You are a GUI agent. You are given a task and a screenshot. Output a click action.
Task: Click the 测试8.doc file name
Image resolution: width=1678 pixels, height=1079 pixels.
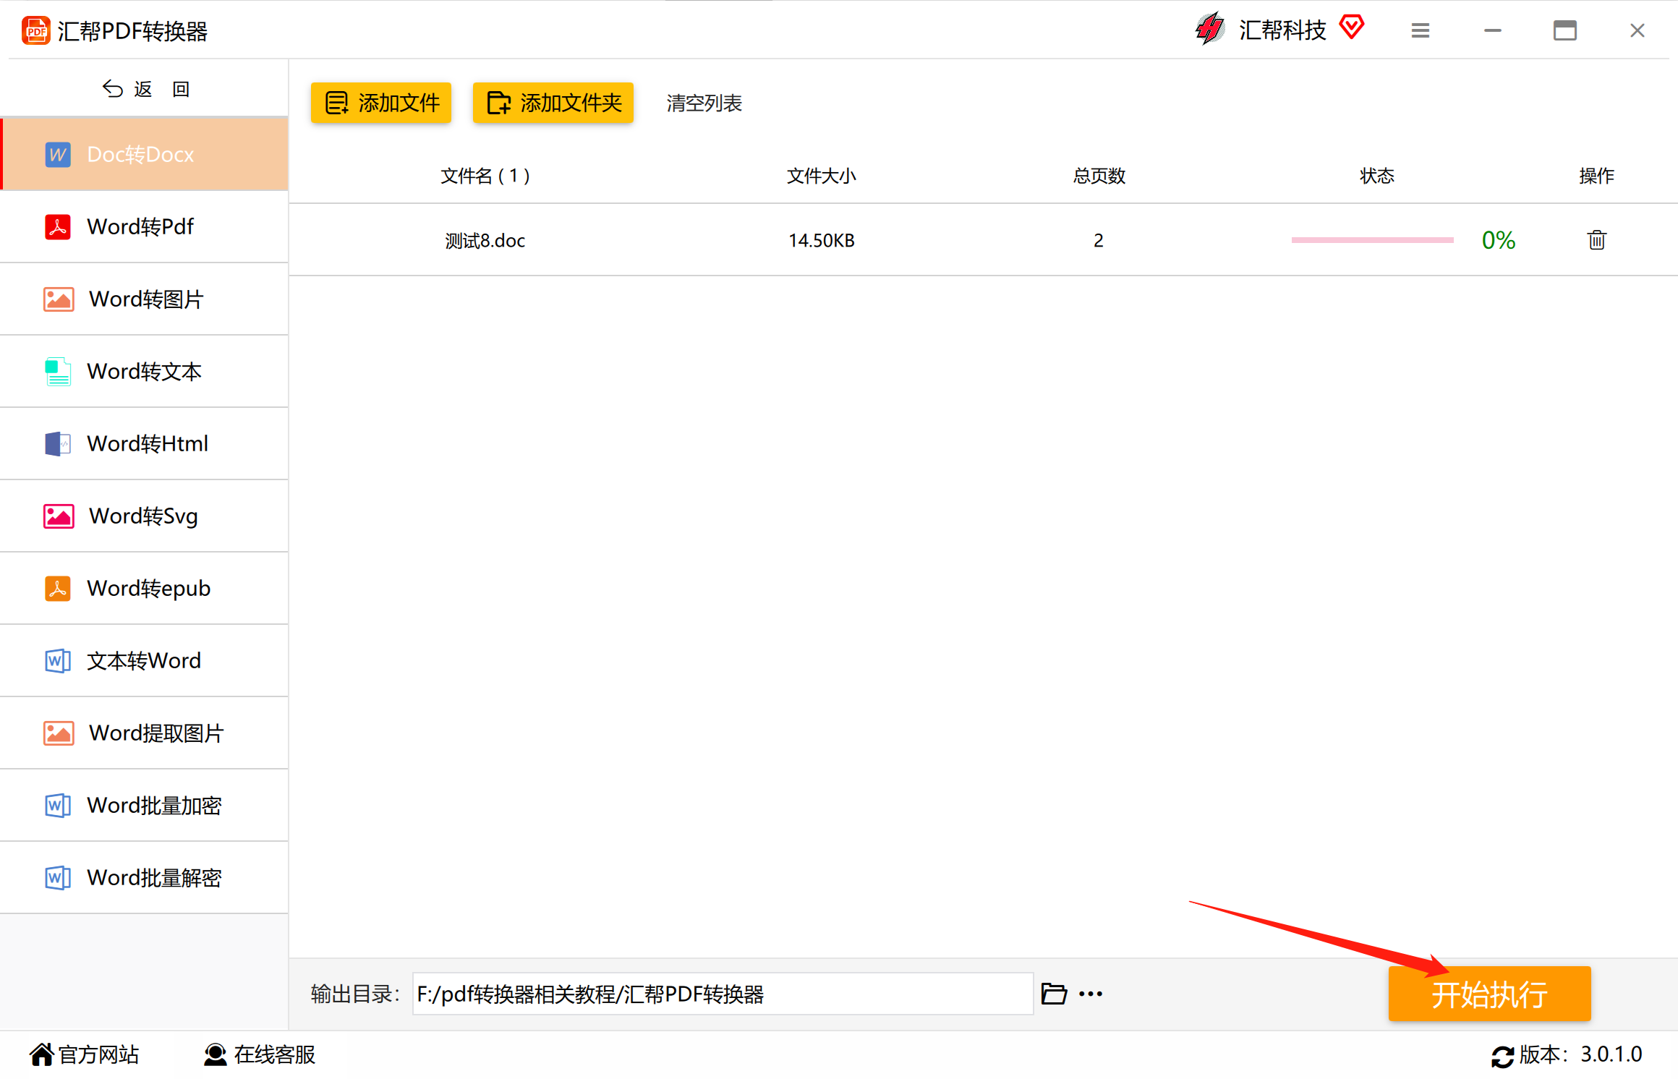(485, 241)
